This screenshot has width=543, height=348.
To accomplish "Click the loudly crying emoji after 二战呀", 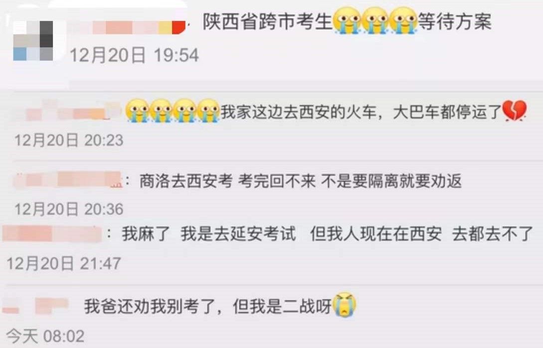I will [345, 305].
